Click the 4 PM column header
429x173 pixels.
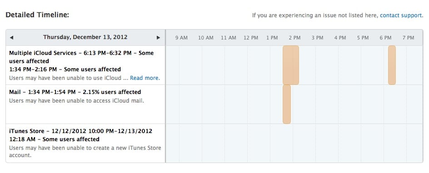pyautogui.click(x=340, y=38)
